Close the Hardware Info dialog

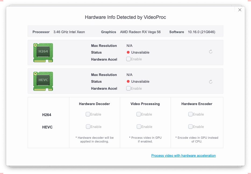pyautogui.click(x=240, y=10)
